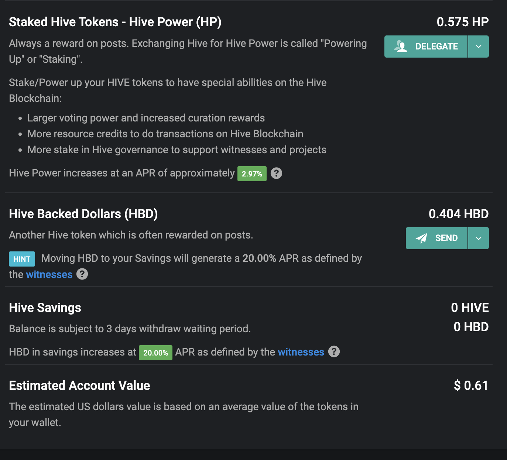Image resolution: width=507 pixels, height=460 pixels.
Task: Click the bold 20.00% text in hint
Action: point(259,258)
